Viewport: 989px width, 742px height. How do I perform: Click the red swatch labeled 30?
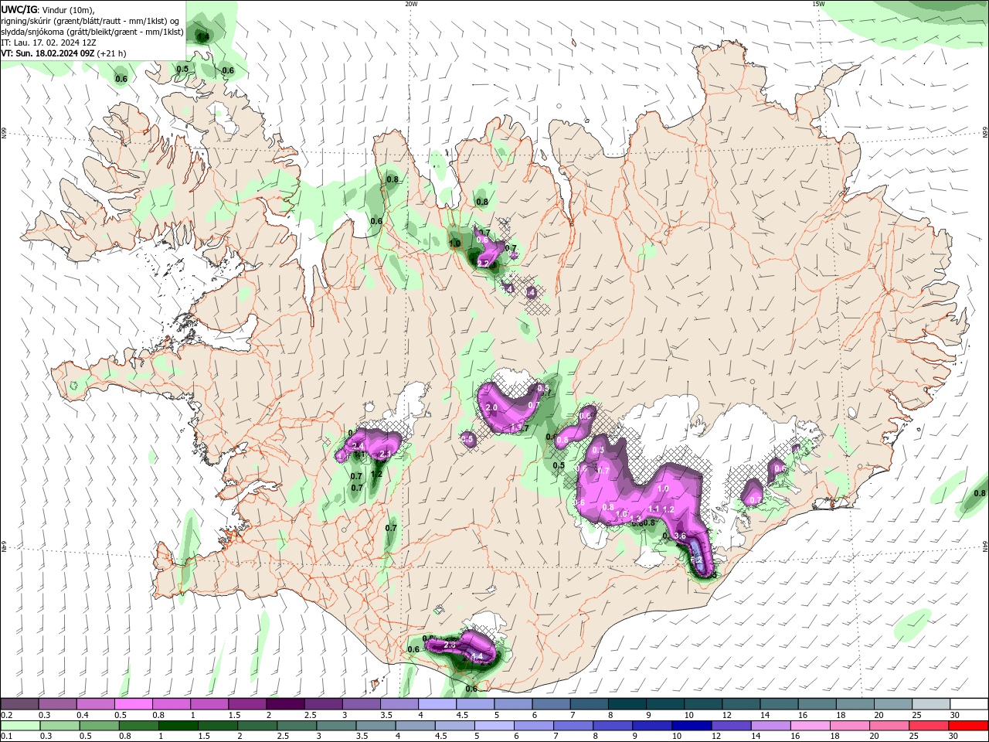(x=969, y=725)
